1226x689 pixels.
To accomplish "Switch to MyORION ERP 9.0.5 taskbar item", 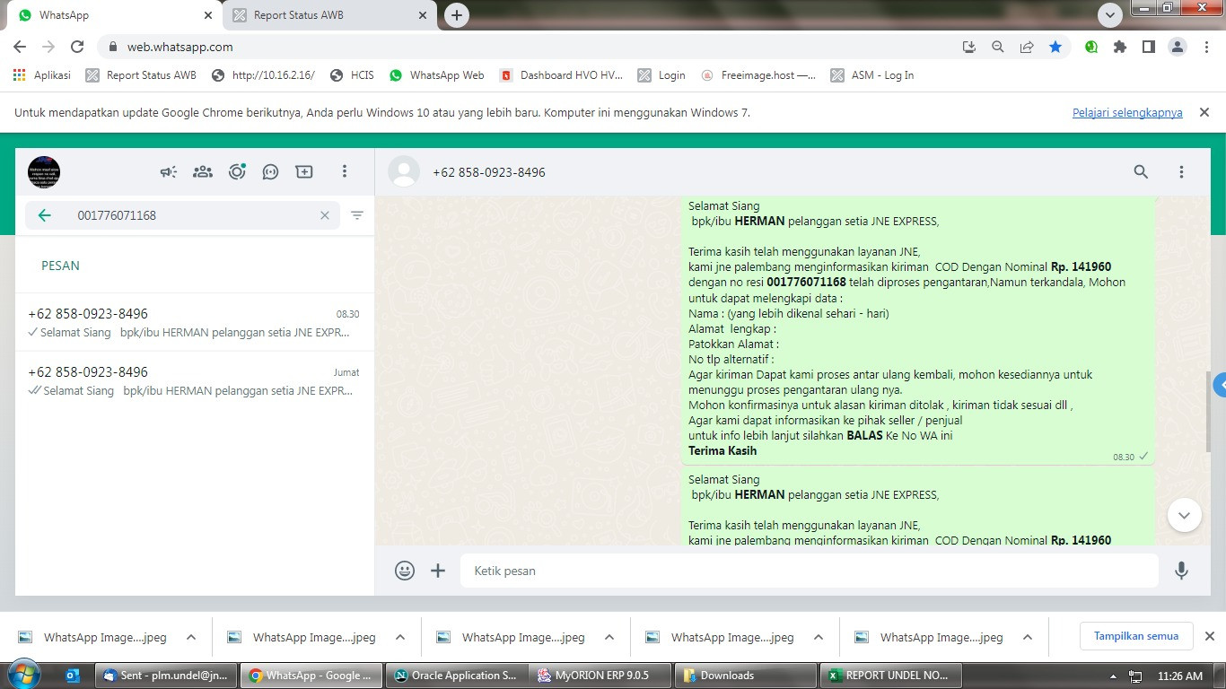I will click(x=600, y=676).
